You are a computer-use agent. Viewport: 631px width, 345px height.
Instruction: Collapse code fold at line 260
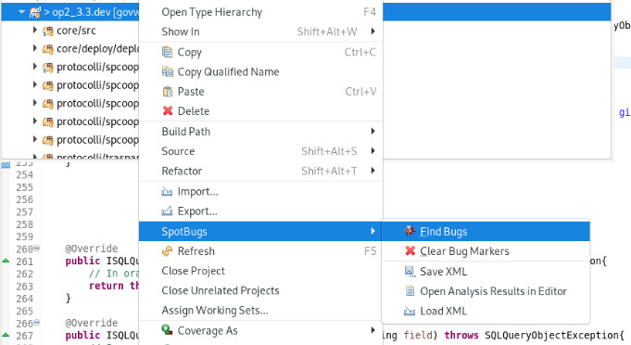pyautogui.click(x=37, y=248)
